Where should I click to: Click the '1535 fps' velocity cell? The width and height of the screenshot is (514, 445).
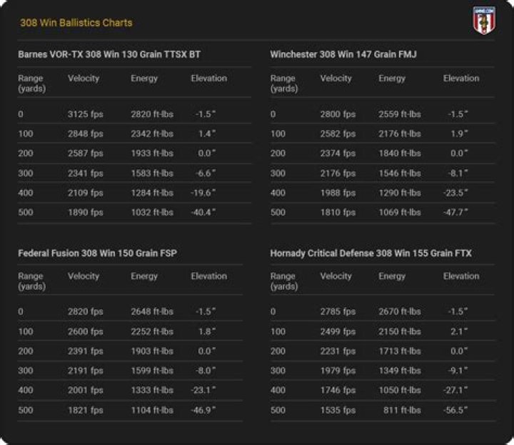tap(338, 410)
